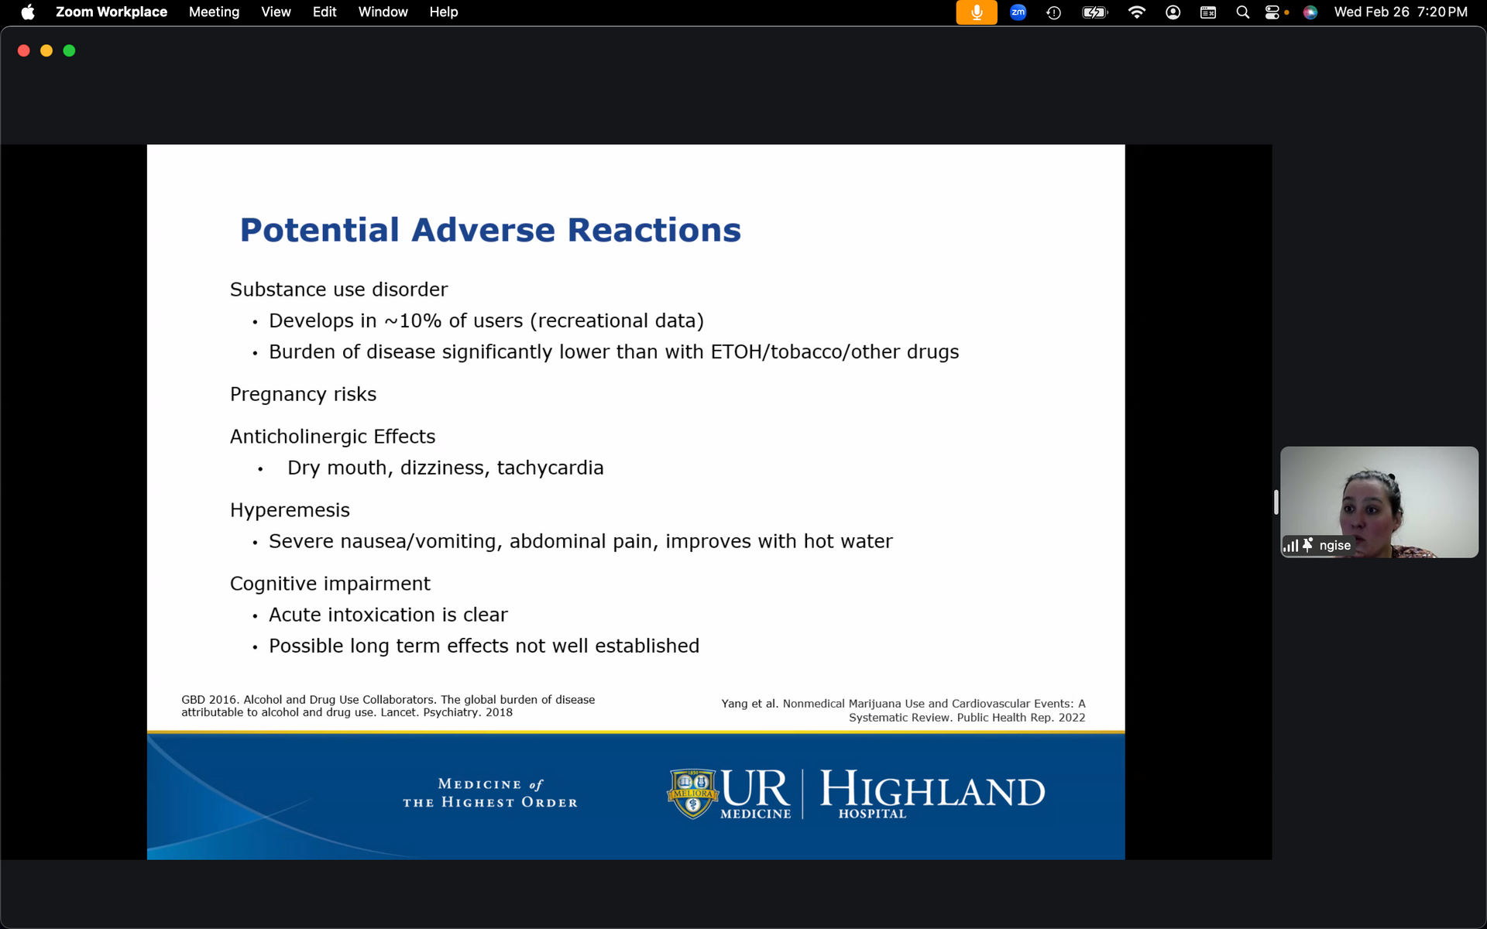
Task: Click the user account icon in menu bar
Action: [1173, 12]
